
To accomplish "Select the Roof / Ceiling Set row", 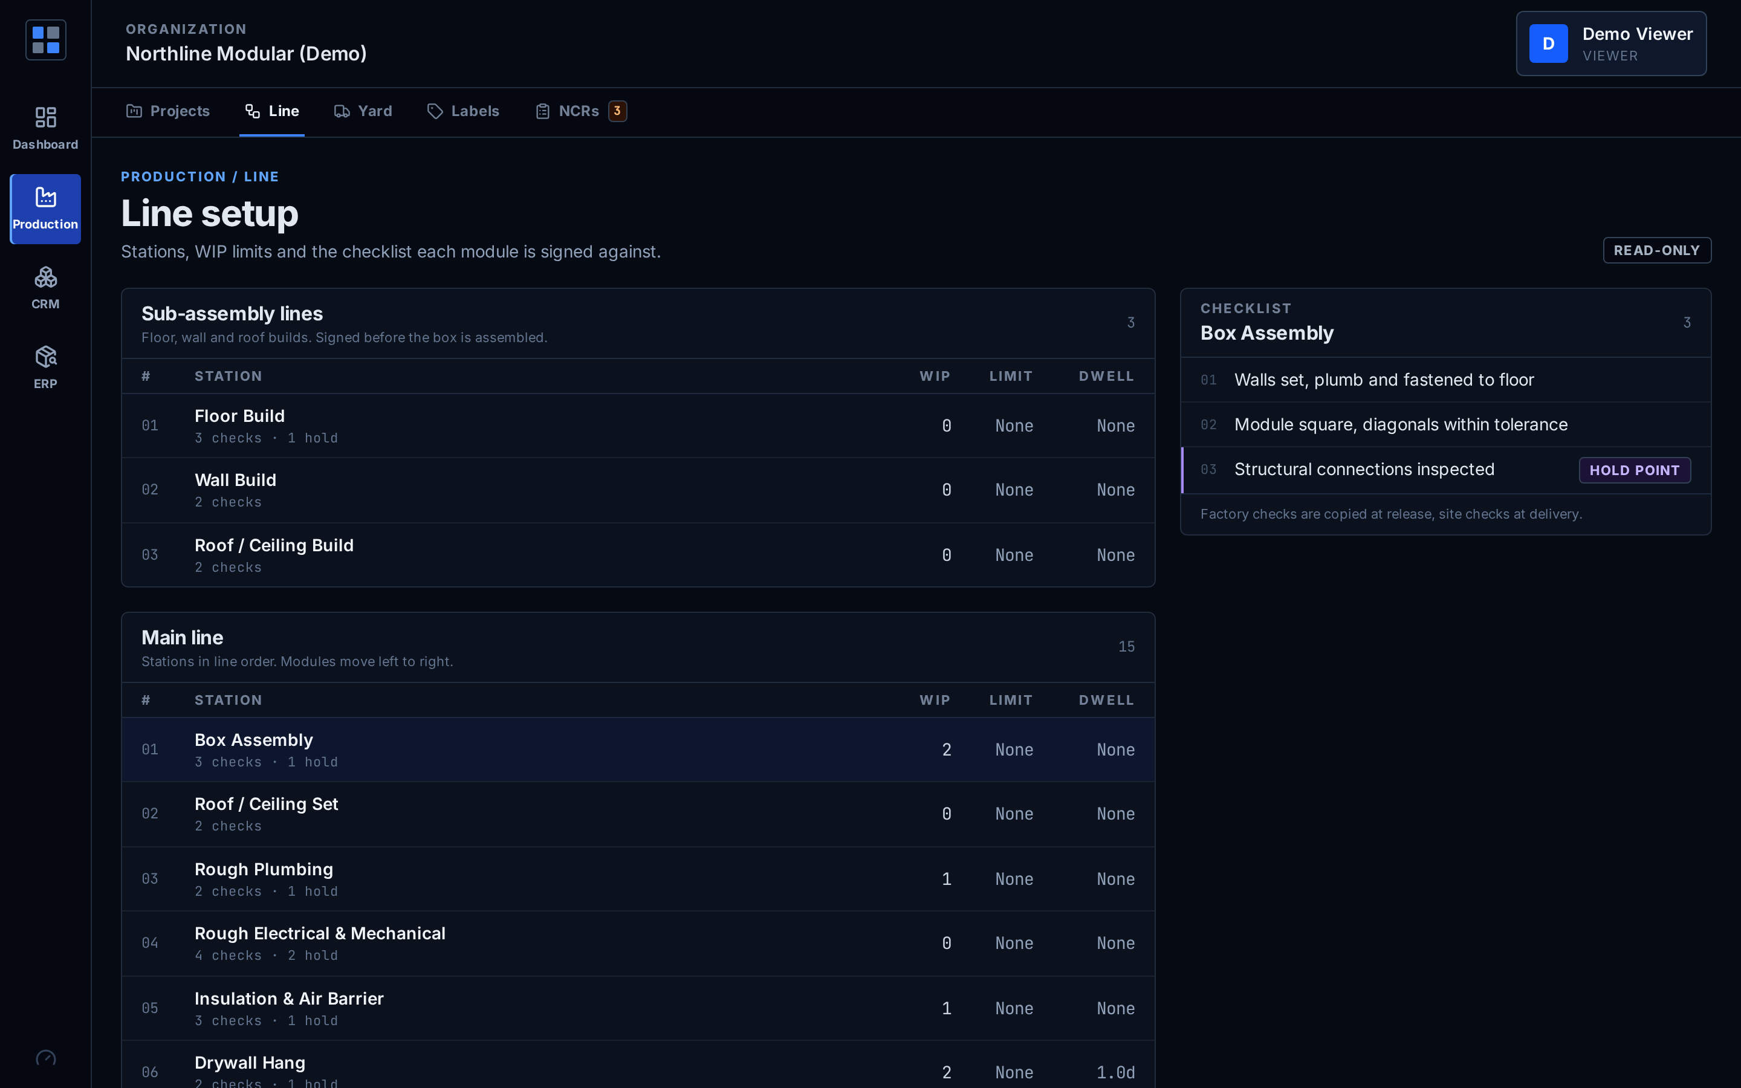I will pos(638,814).
